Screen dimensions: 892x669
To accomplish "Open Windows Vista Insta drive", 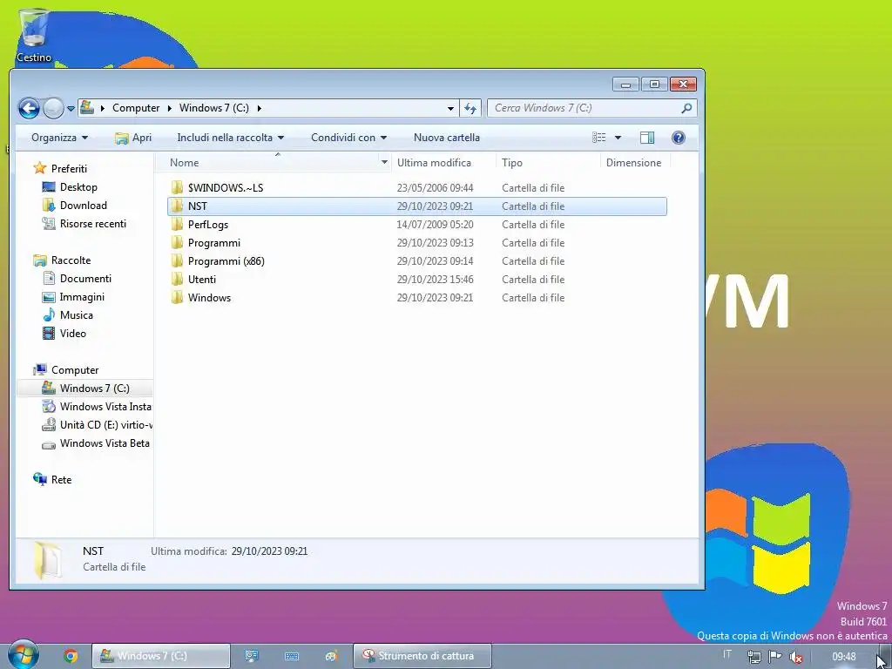I will click(x=105, y=407).
